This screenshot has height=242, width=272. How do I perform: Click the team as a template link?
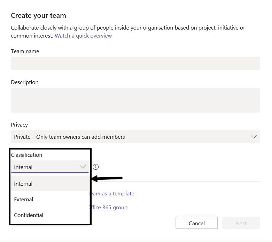click(112, 194)
